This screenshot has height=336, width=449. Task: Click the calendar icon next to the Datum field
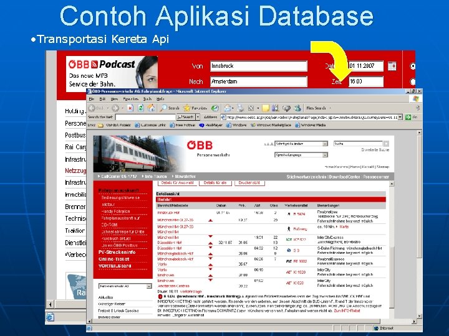(392, 66)
